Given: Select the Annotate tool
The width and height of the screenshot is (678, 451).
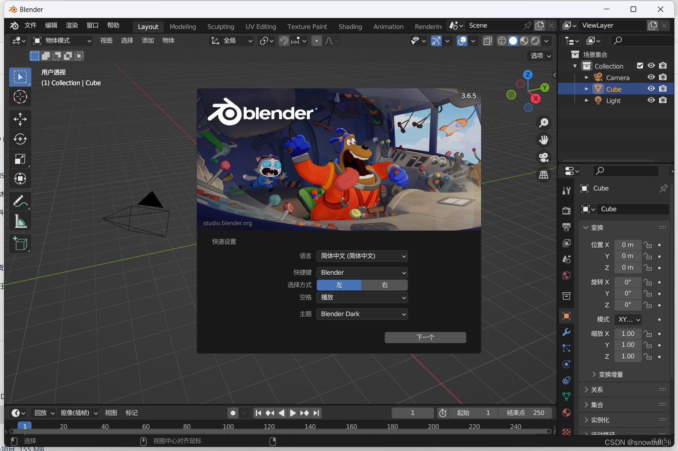Looking at the screenshot, I should (x=20, y=201).
